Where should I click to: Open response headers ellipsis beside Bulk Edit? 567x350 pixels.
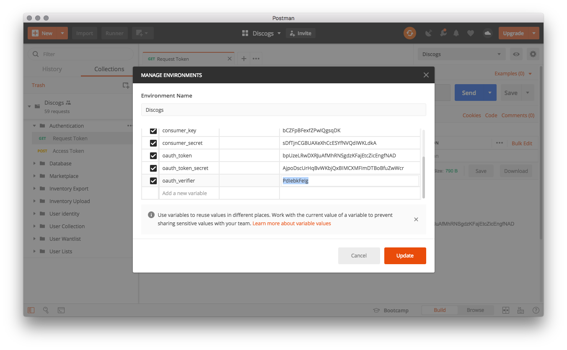click(500, 143)
